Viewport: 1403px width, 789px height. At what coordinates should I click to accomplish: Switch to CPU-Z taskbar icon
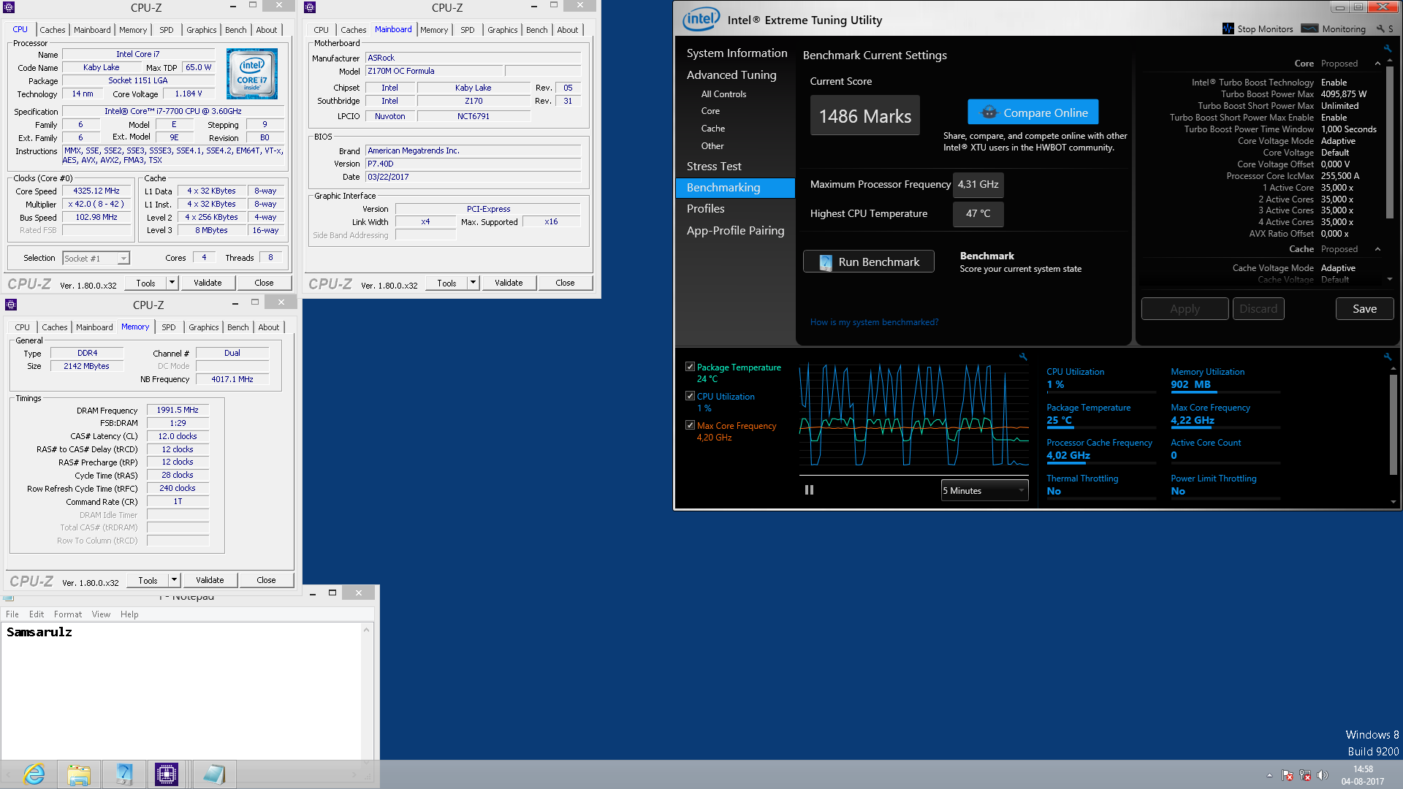[x=167, y=774]
